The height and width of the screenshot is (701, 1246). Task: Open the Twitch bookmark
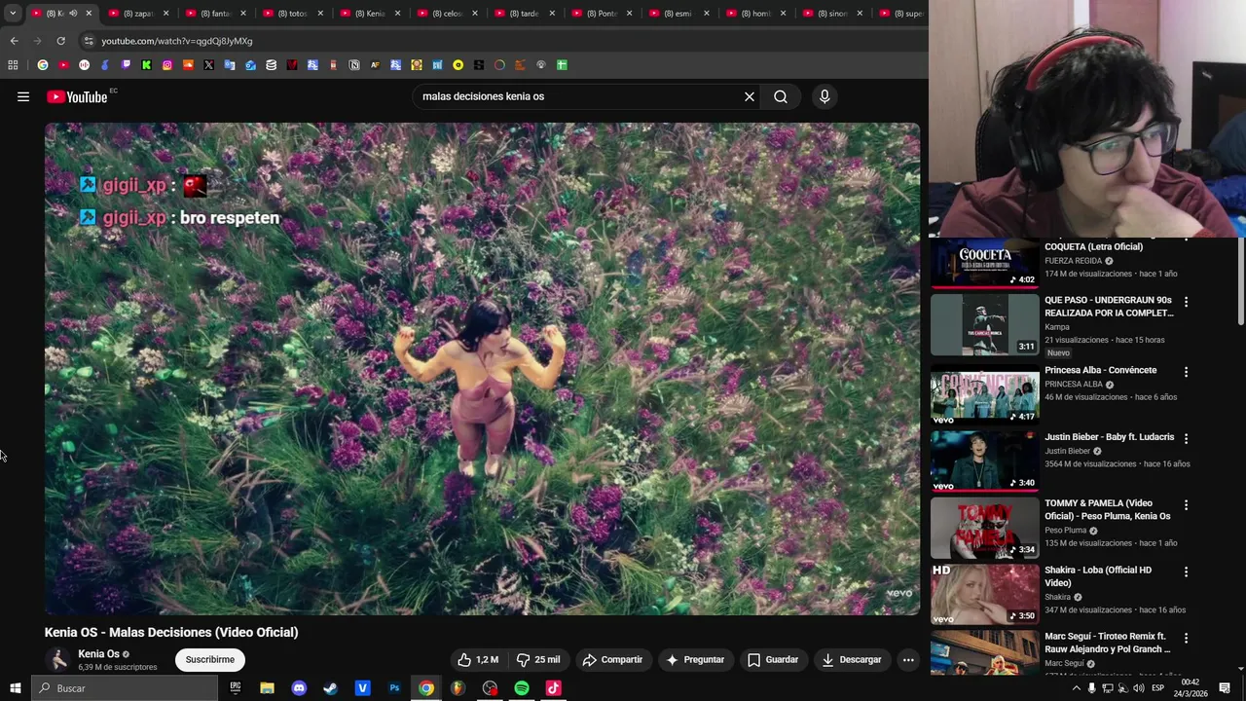coord(126,65)
